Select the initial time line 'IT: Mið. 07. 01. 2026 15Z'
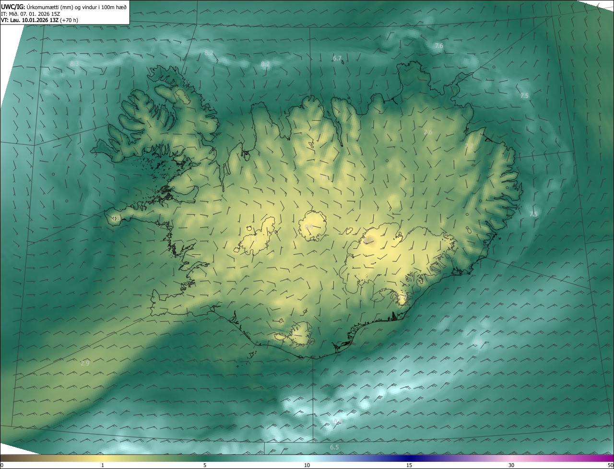The width and height of the screenshot is (614, 469). click(x=31, y=14)
